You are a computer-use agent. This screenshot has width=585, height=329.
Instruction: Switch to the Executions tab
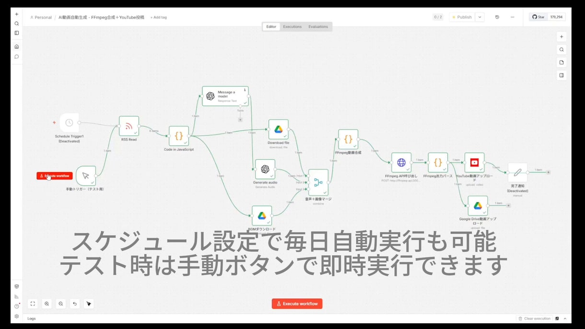[x=292, y=27]
